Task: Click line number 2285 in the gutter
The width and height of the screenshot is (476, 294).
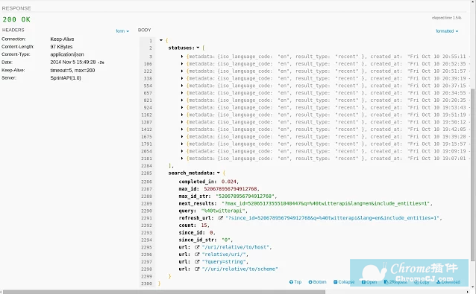Action: pyautogui.click(x=147, y=173)
